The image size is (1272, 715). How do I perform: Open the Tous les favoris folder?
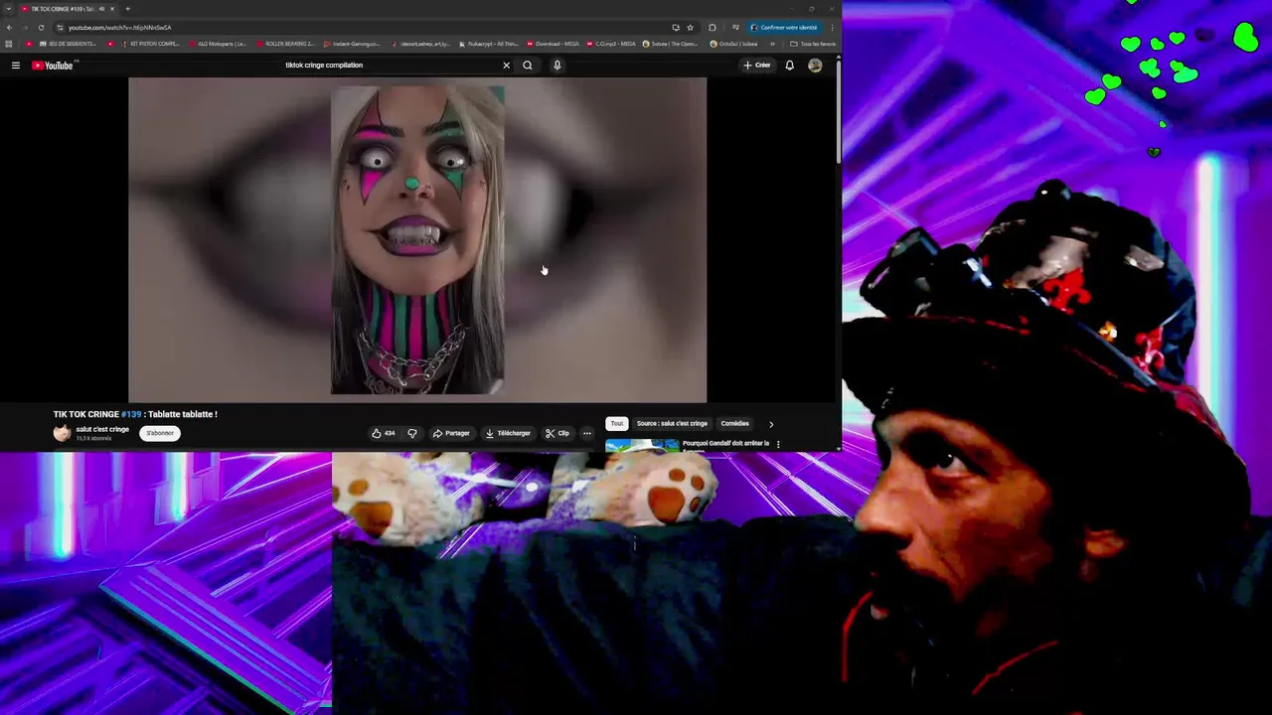click(813, 44)
